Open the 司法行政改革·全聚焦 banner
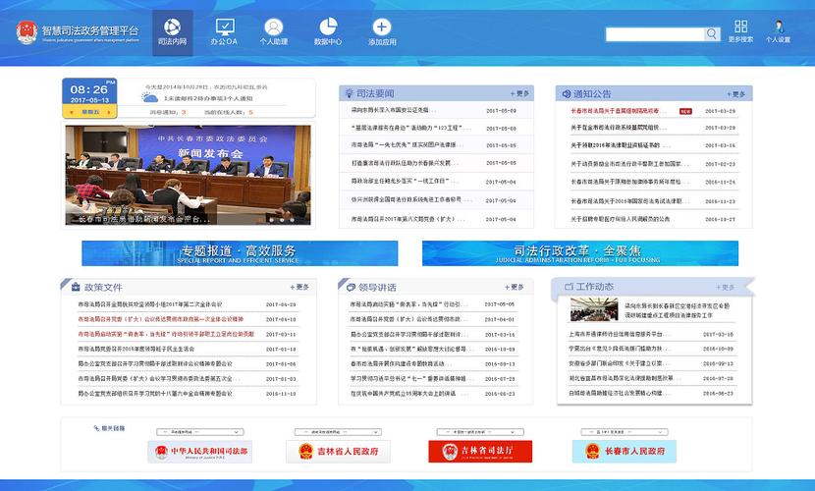Screen dimensions: 815x491 pyautogui.click(x=580, y=252)
